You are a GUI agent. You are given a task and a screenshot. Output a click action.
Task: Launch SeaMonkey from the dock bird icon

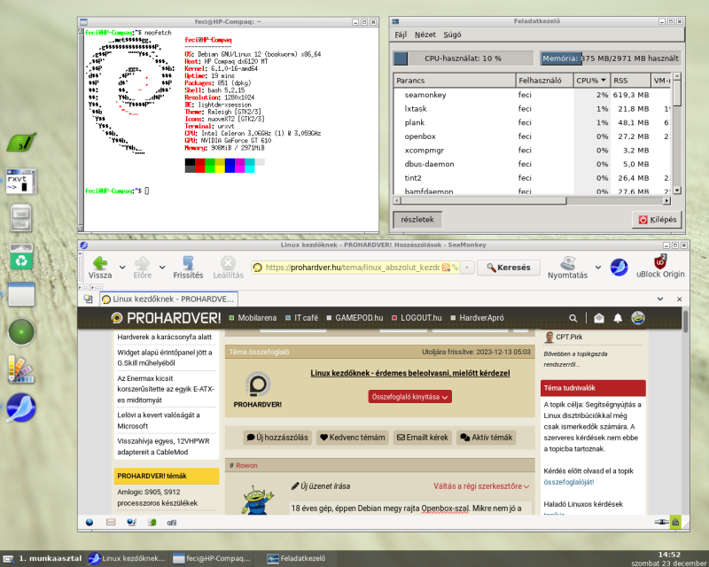tap(21, 408)
